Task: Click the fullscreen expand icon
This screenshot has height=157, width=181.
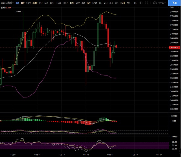Action: pyautogui.click(x=146, y=3)
